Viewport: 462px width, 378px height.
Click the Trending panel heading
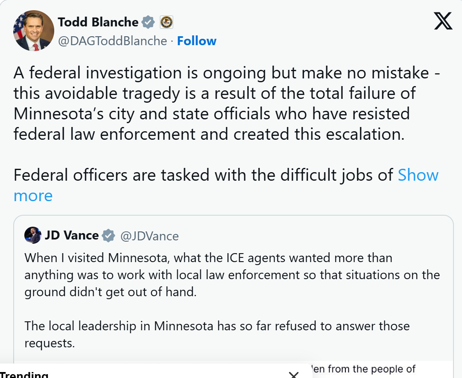point(24,375)
